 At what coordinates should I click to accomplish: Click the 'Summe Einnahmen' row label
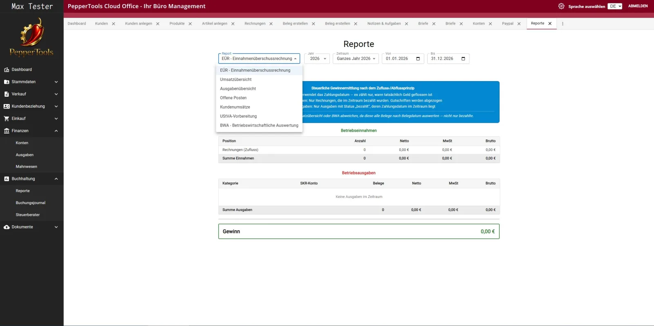[x=238, y=158]
